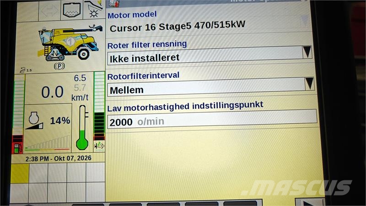This screenshot has width=366, height=206.
Task: Tap the Lav motorhastighed indstillingspunkt label
Action: pyautogui.click(x=185, y=106)
